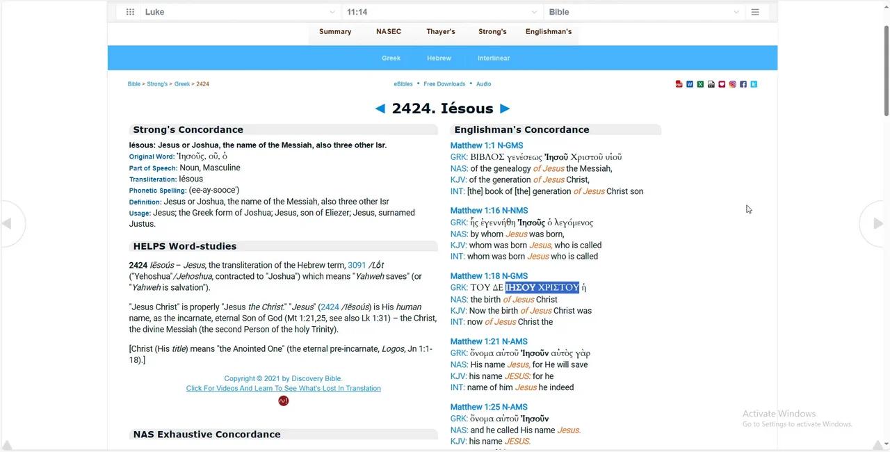890x452 pixels.
Task: Click the TXT file icon
Action: [x=711, y=84]
